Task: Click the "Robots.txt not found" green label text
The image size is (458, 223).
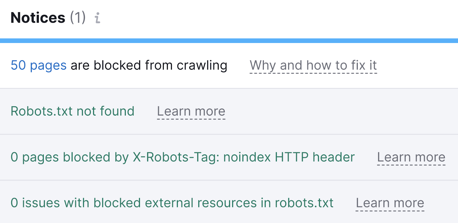Action: [72, 111]
